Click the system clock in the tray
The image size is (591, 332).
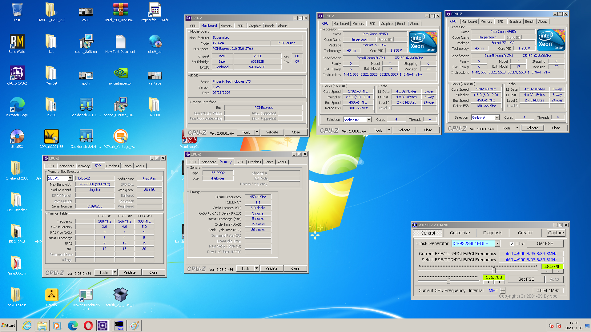[573, 326]
